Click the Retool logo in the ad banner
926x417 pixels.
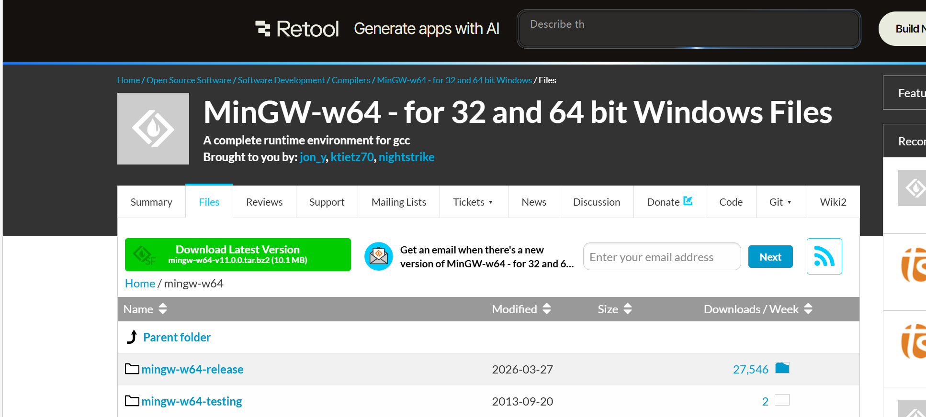tap(297, 29)
